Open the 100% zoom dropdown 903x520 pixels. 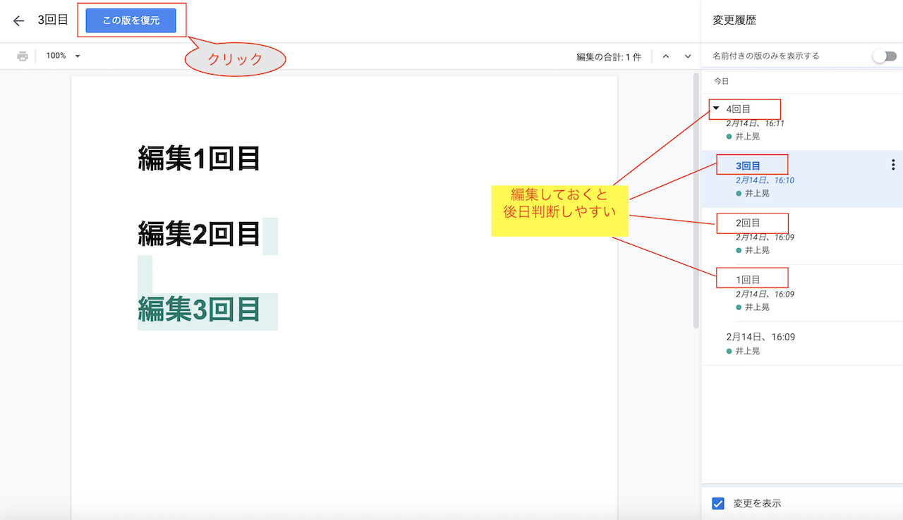(63, 56)
